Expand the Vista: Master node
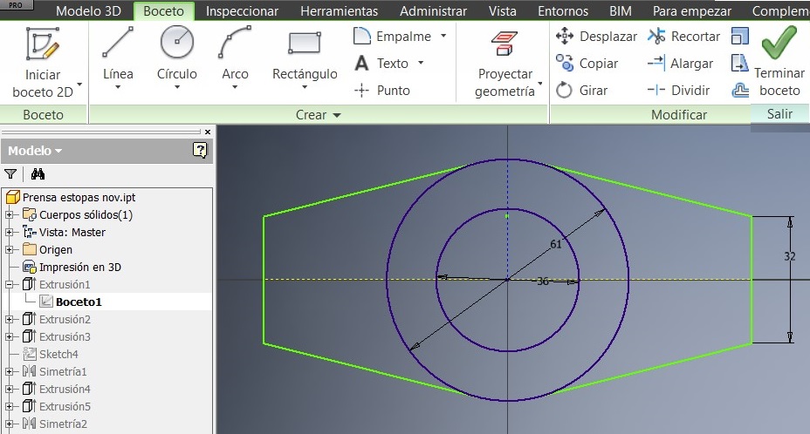The image size is (810, 434). tap(9, 232)
